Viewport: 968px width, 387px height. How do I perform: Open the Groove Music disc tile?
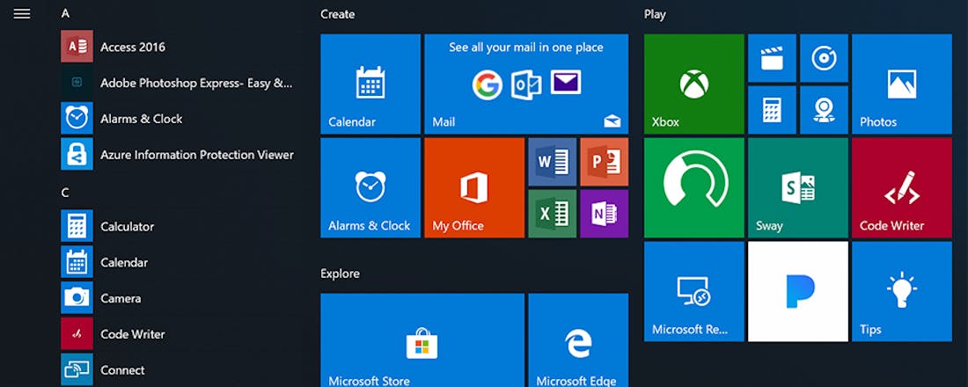[825, 58]
